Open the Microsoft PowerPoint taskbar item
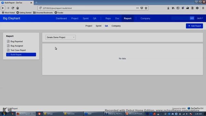This screenshot has width=206, height=116. pos(135,114)
